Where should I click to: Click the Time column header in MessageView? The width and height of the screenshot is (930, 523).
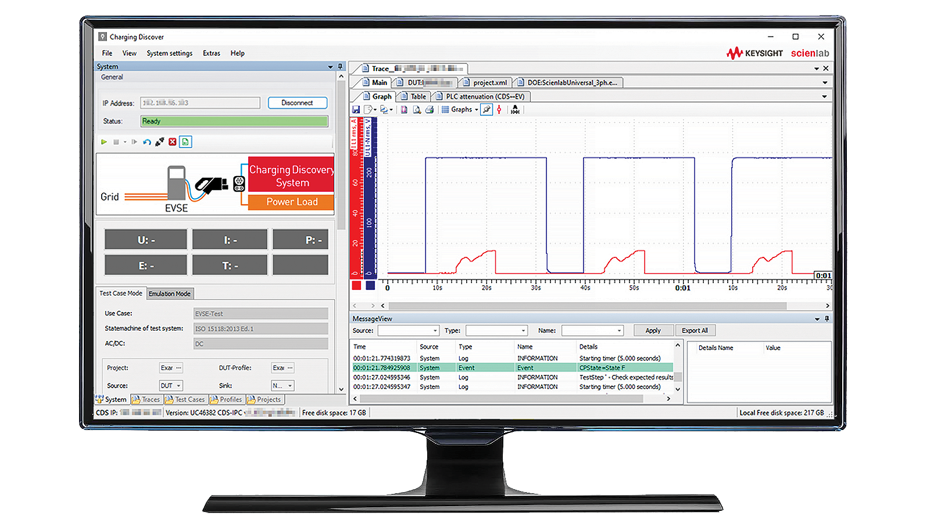coord(360,347)
